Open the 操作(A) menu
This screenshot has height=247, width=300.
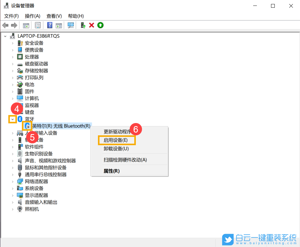pyautogui.click(x=32, y=16)
